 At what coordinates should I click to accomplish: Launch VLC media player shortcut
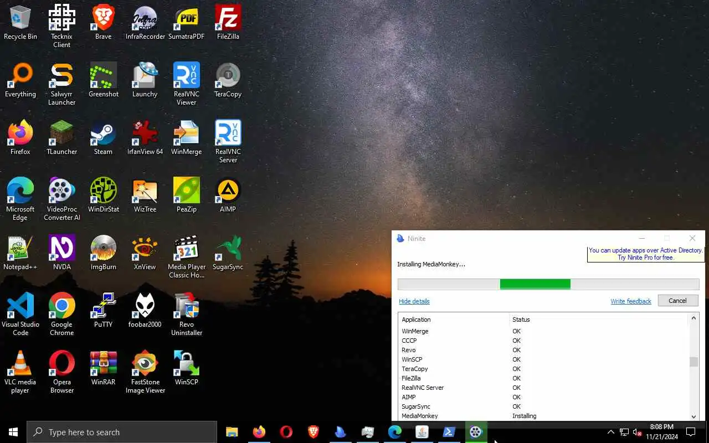[x=20, y=372]
